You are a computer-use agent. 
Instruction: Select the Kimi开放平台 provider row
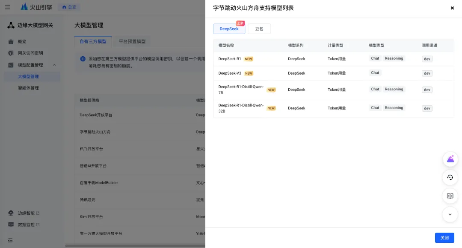140,216
